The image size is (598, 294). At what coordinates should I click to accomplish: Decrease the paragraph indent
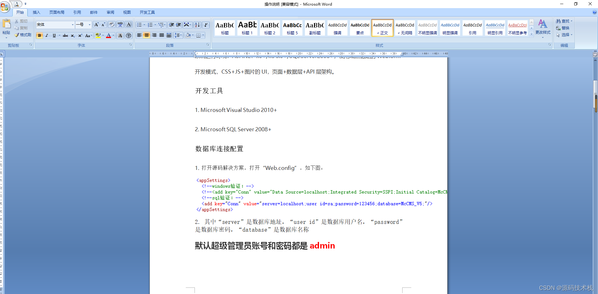(x=171, y=25)
